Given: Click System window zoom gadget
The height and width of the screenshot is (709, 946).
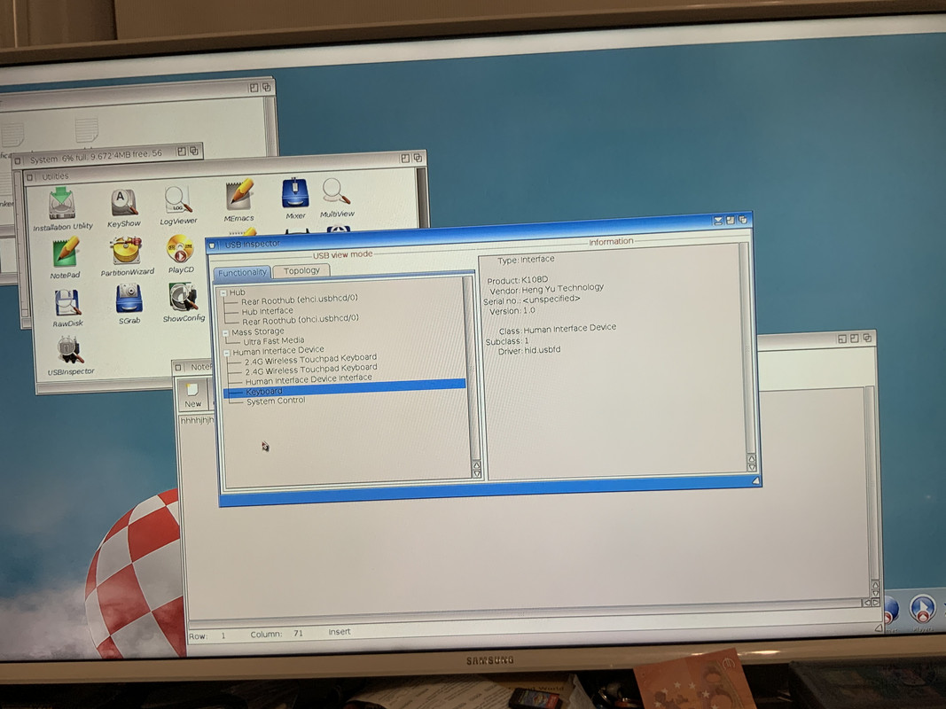Looking at the screenshot, I should pyautogui.click(x=181, y=152).
